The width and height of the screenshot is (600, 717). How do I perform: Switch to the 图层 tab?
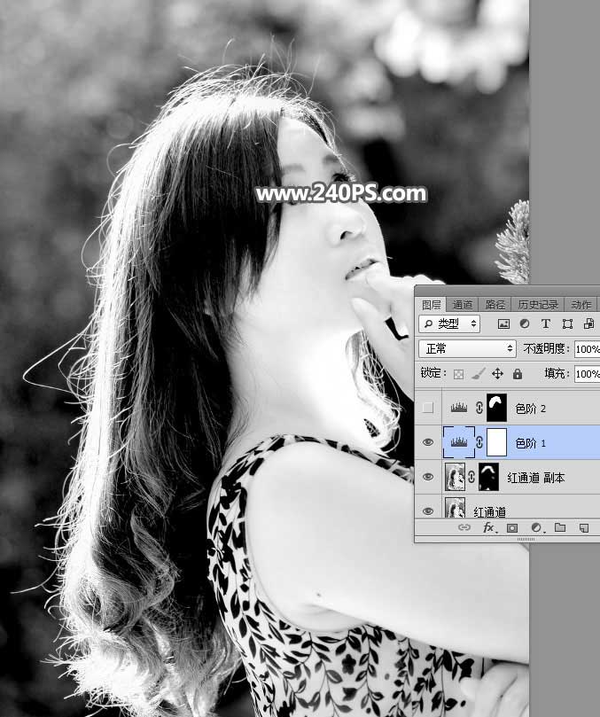[x=431, y=305]
